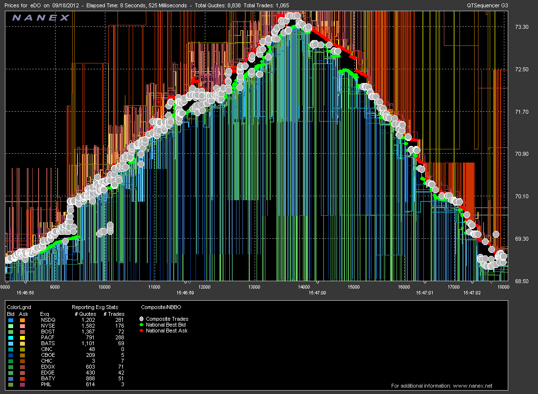Click the 'Composite/NBBO' heading
This screenshot has width=538, height=394.
click(161, 307)
